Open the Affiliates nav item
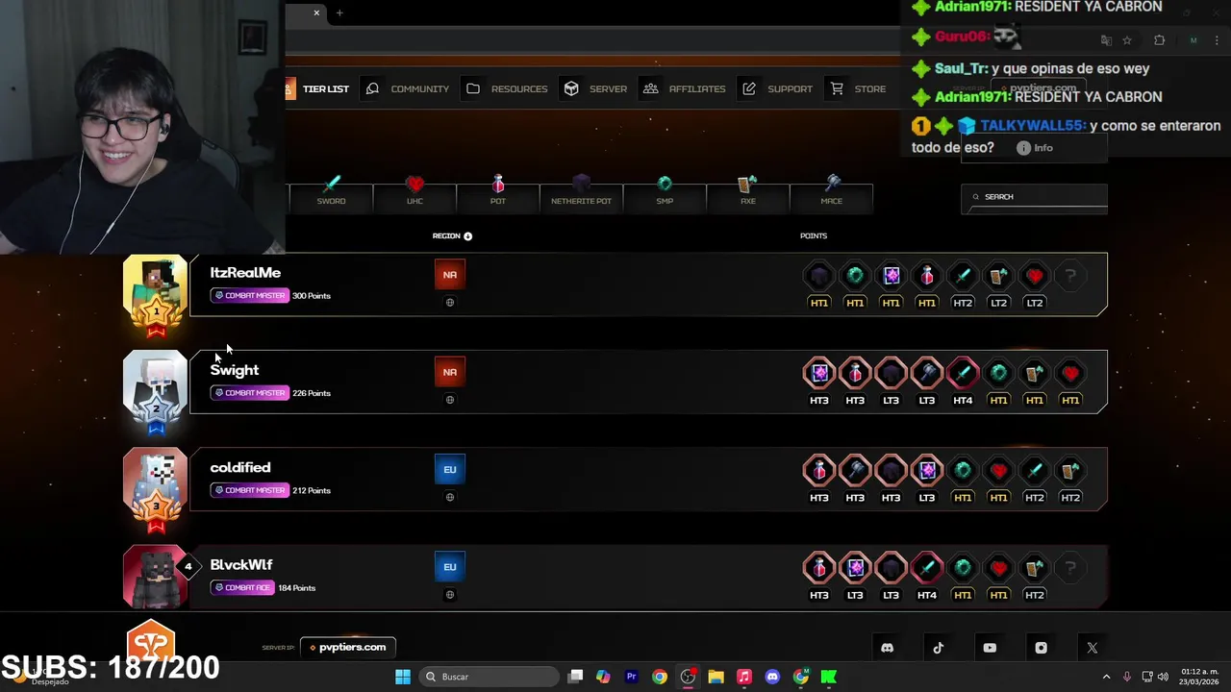 685,88
